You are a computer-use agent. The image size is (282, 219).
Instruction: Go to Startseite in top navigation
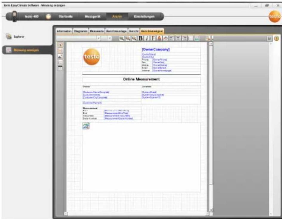66,16
